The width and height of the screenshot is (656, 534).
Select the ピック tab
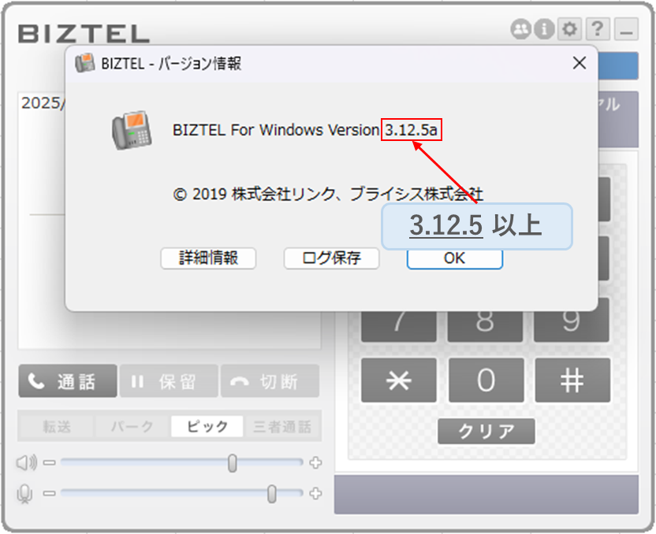click(x=207, y=426)
